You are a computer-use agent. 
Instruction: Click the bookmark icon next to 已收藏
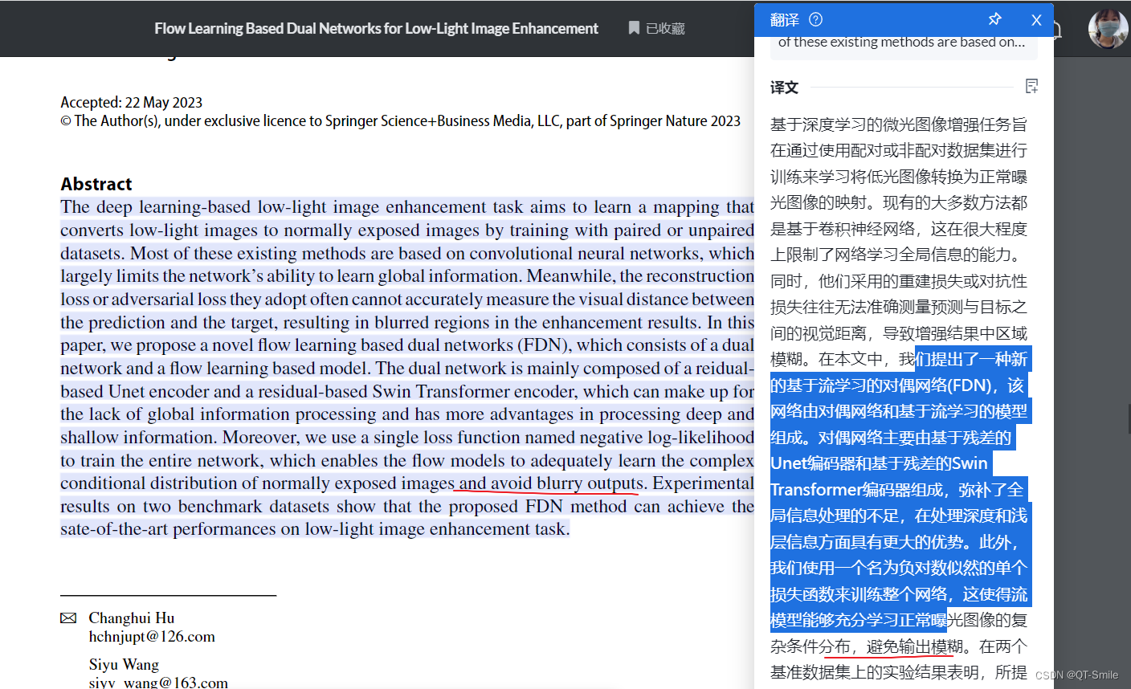(x=634, y=28)
